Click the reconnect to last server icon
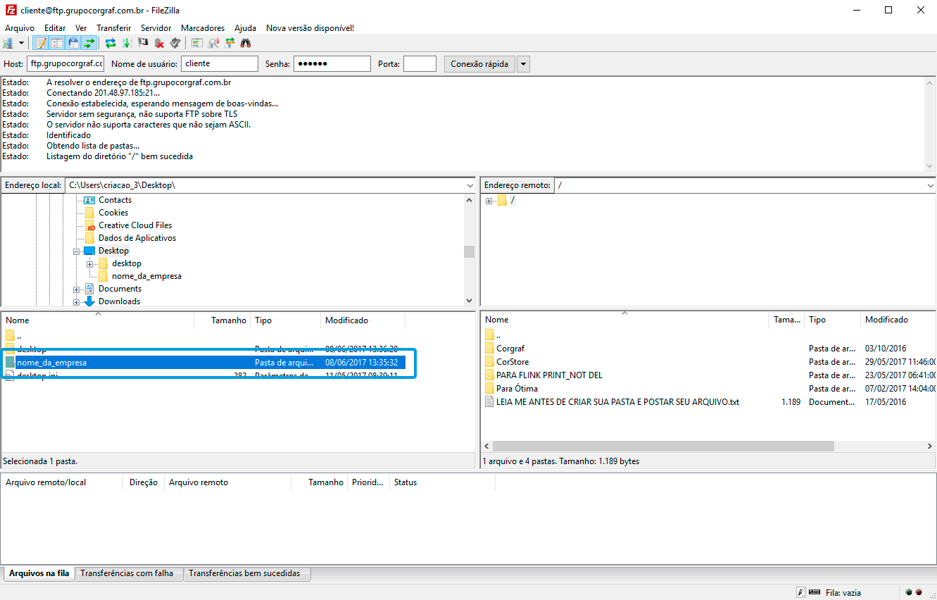 pyautogui.click(x=175, y=43)
